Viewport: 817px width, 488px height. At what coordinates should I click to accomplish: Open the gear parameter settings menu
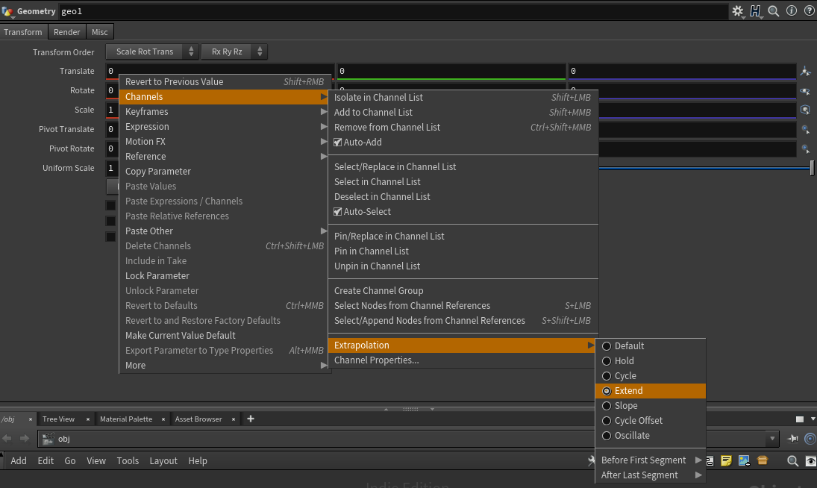click(737, 11)
